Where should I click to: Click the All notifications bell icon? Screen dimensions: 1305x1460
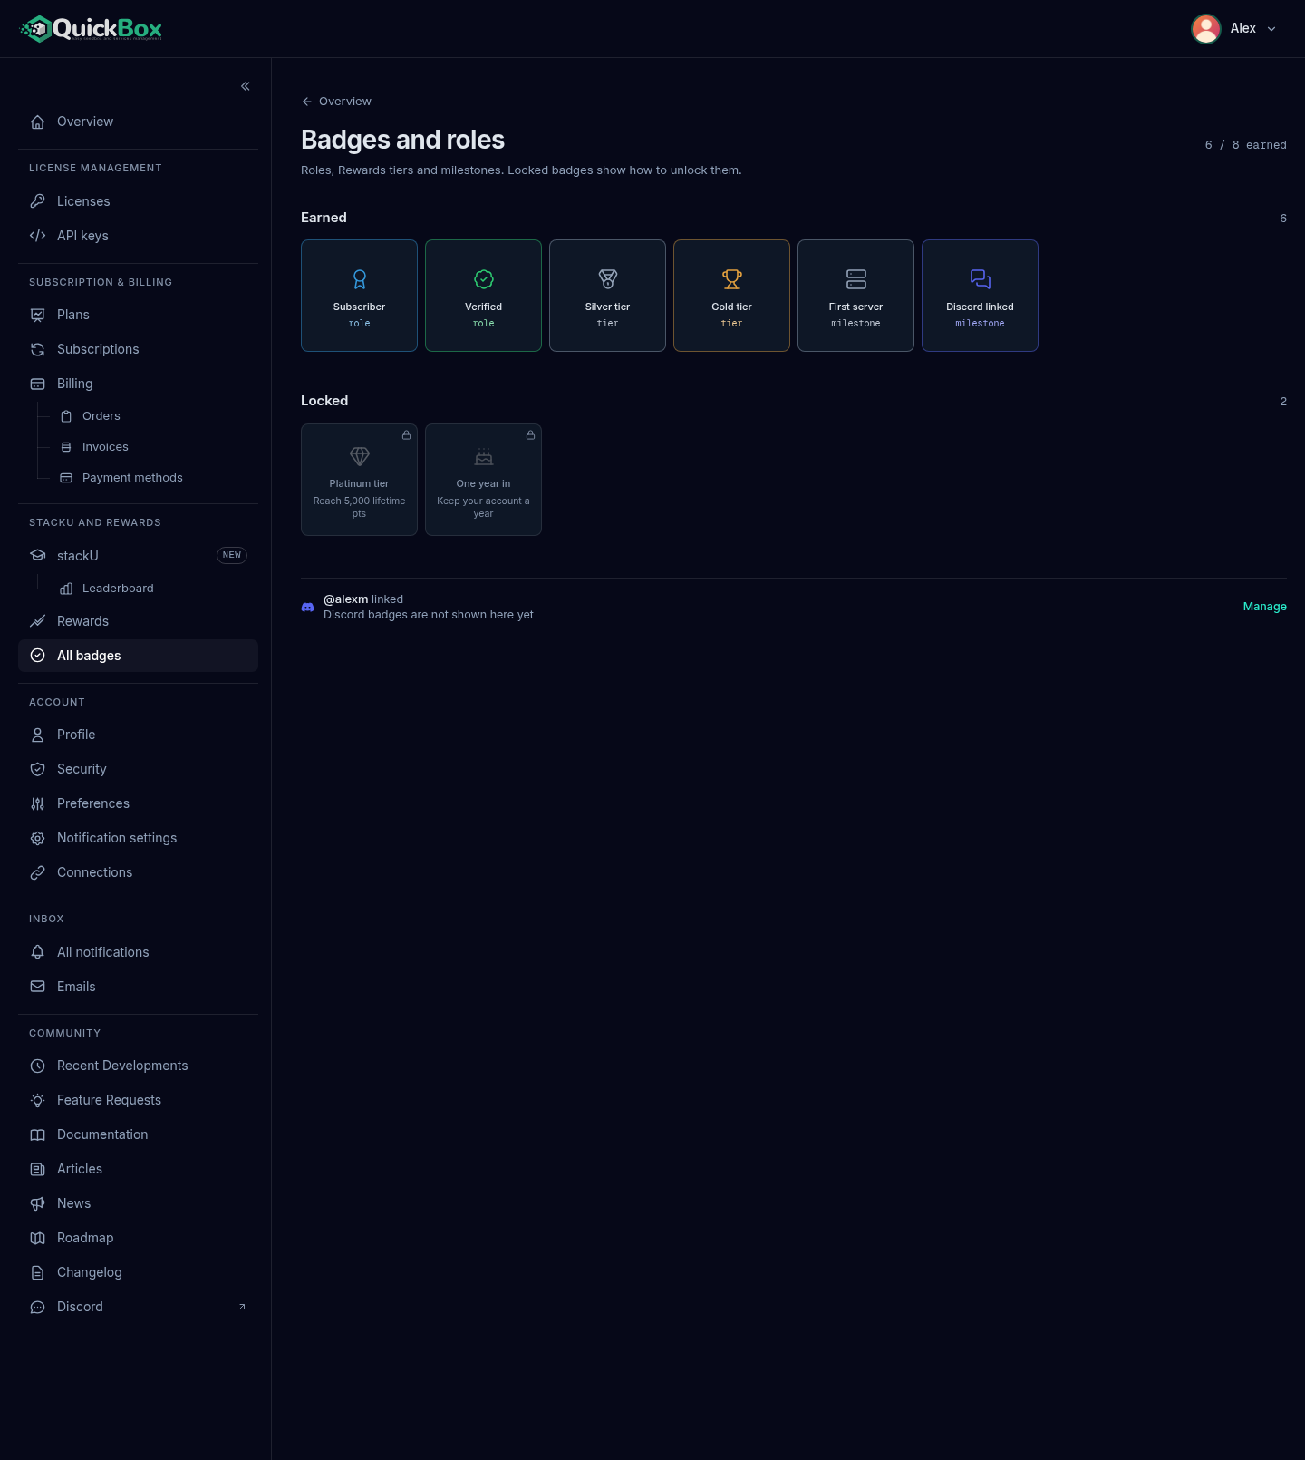tap(38, 952)
